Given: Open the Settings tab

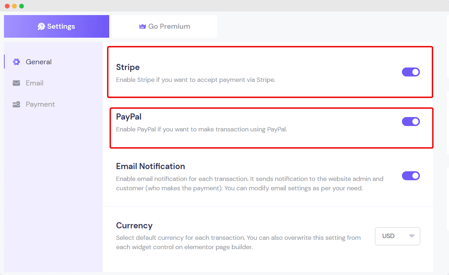Looking at the screenshot, I should pos(56,26).
